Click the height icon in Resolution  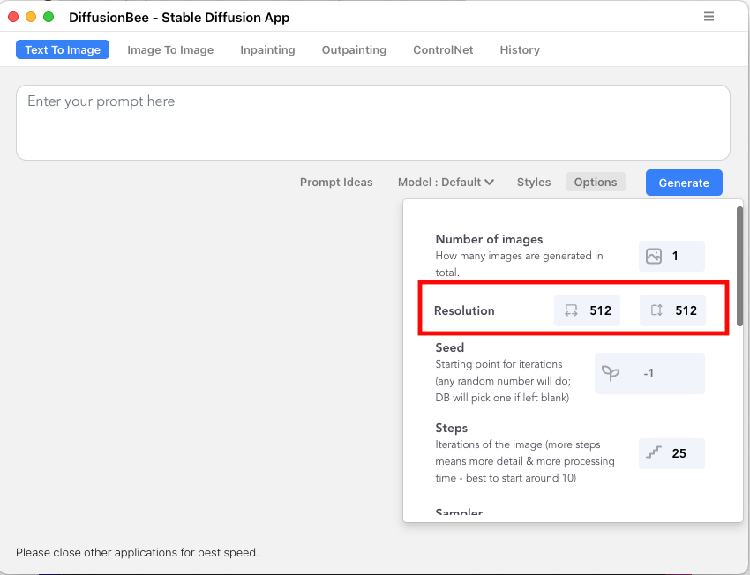tap(656, 310)
